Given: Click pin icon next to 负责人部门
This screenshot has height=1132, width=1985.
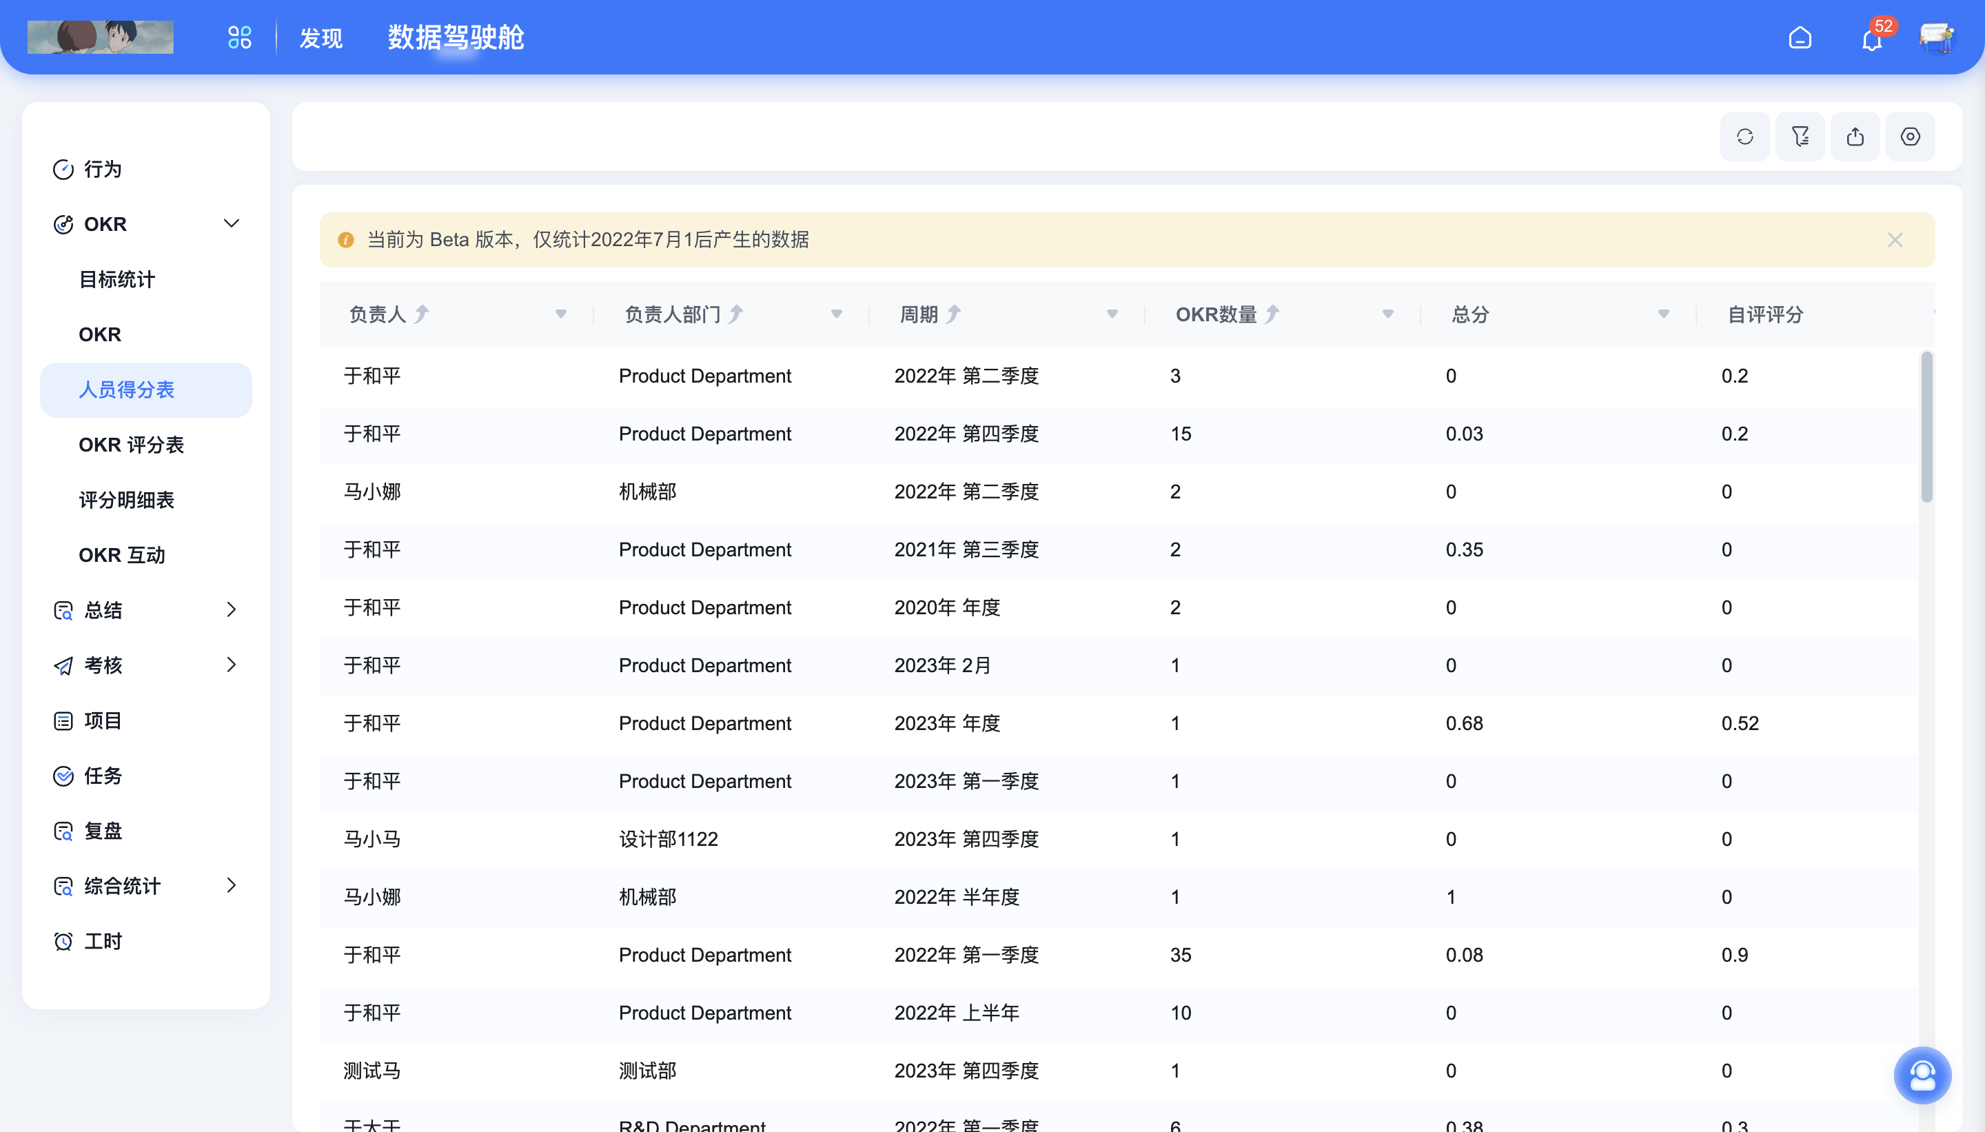Looking at the screenshot, I should click(x=735, y=314).
